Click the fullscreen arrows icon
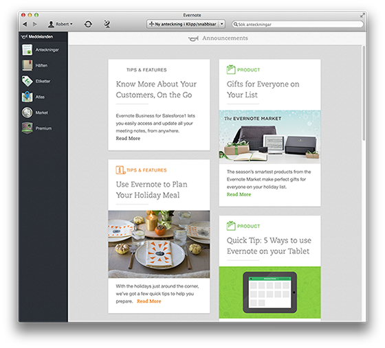385x348 pixels. pos(362,15)
